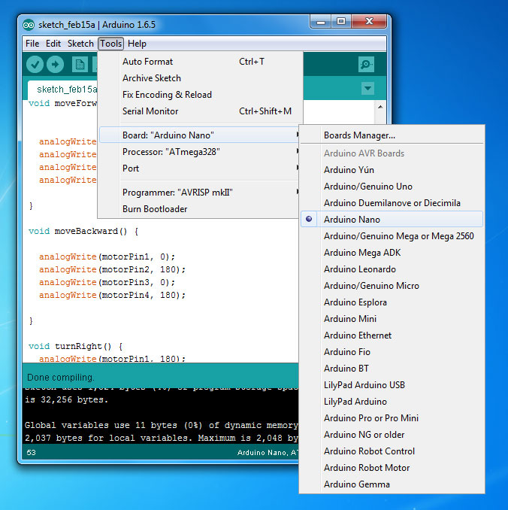This screenshot has height=510, width=508.
Task: Click the "void moveBackward()" code line
Action: tap(83, 231)
